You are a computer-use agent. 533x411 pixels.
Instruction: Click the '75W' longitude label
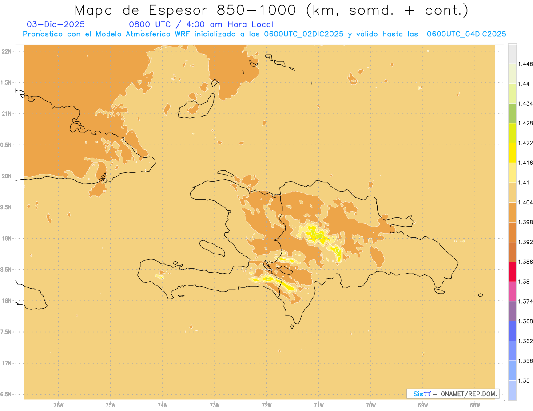111,405
